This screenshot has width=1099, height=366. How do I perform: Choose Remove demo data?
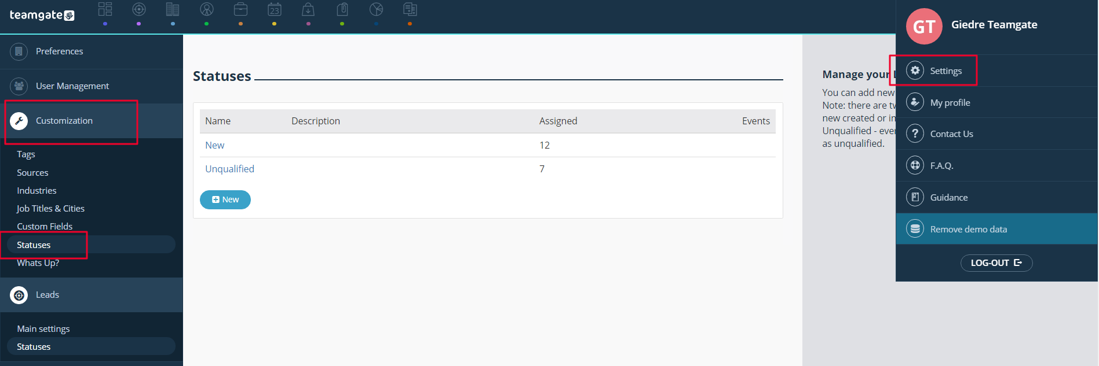996,229
